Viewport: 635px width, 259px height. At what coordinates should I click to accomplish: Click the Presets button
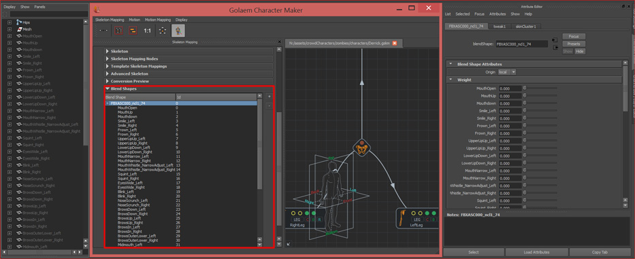click(574, 44)
